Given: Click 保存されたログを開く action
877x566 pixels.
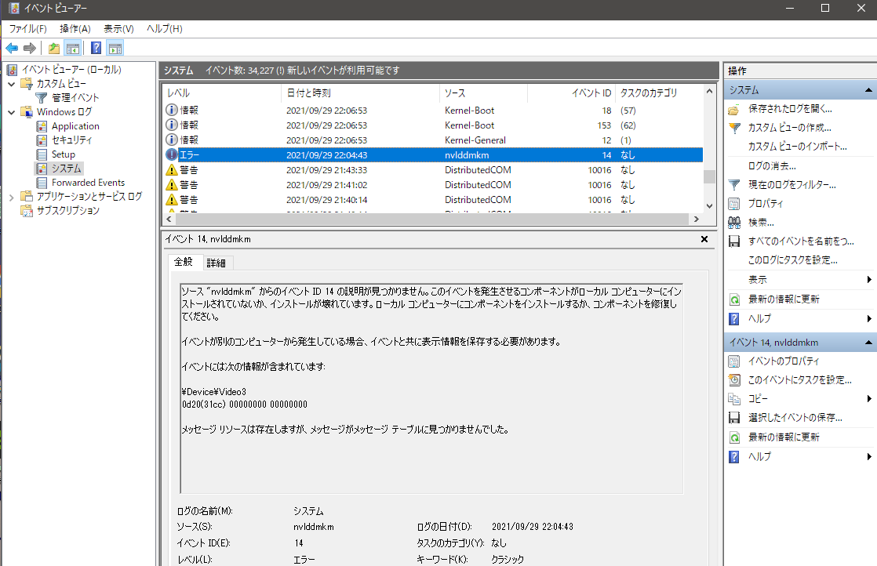Looking at the screenshot, I should [790, 109].
